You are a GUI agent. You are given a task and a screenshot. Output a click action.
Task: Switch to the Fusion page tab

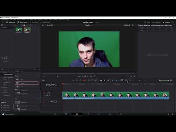[88, 114]
